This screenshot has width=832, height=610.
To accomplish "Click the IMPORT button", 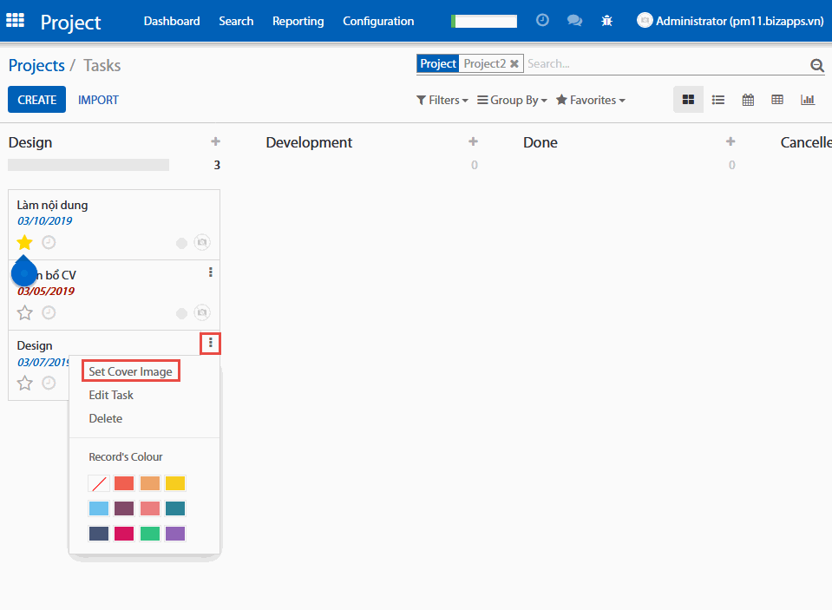I will [x=98, y=100].
